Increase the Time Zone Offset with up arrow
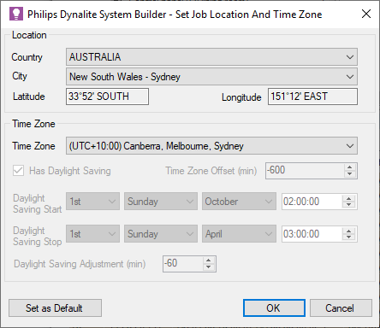 tap(350, 167)
